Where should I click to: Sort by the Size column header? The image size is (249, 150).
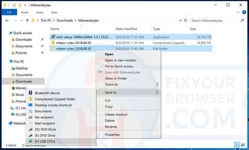pos(193,29)
